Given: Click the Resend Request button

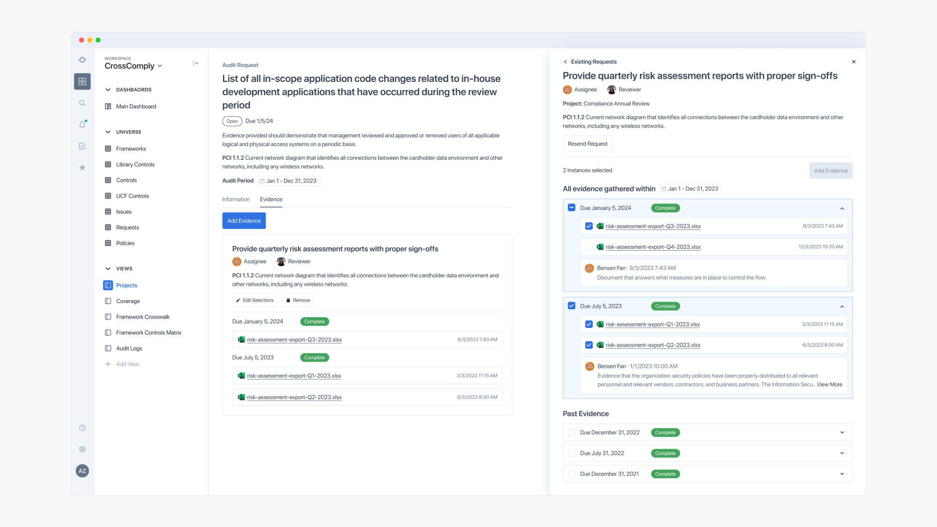Looking at the screenshot, I should tap(587, 144).
